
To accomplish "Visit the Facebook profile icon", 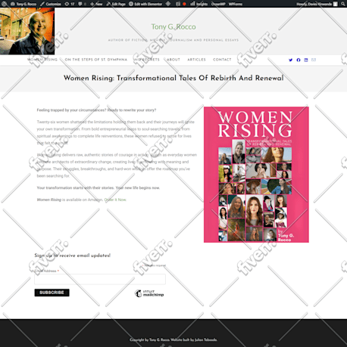I will [x=299, y=60].
